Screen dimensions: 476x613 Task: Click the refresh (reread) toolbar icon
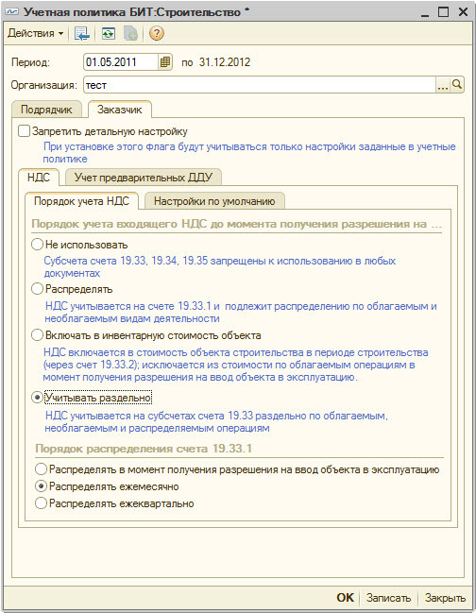pos(109,33)
